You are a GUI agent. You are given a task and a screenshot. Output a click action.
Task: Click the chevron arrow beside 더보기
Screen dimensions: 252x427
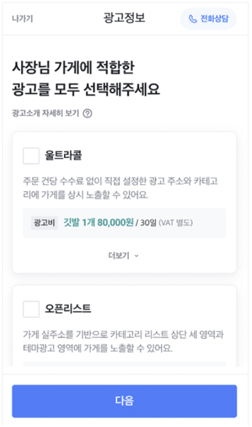click(x=137, y=256)
